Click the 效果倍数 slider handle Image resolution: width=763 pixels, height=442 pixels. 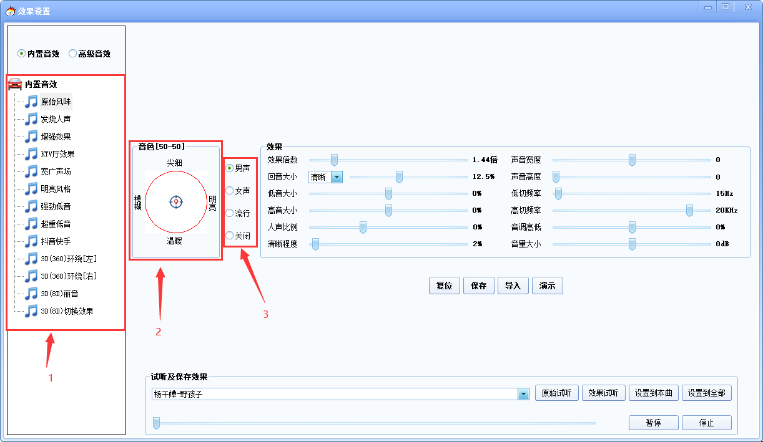334,160
